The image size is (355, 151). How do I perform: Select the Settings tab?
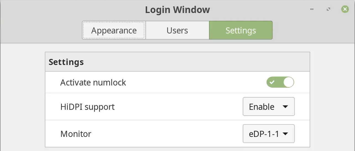(241, 30)
